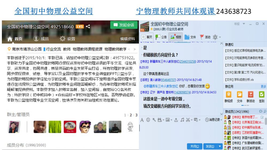Click the 发起会话 green button
This screenshot has width=267, height=150.
point(124,25)
